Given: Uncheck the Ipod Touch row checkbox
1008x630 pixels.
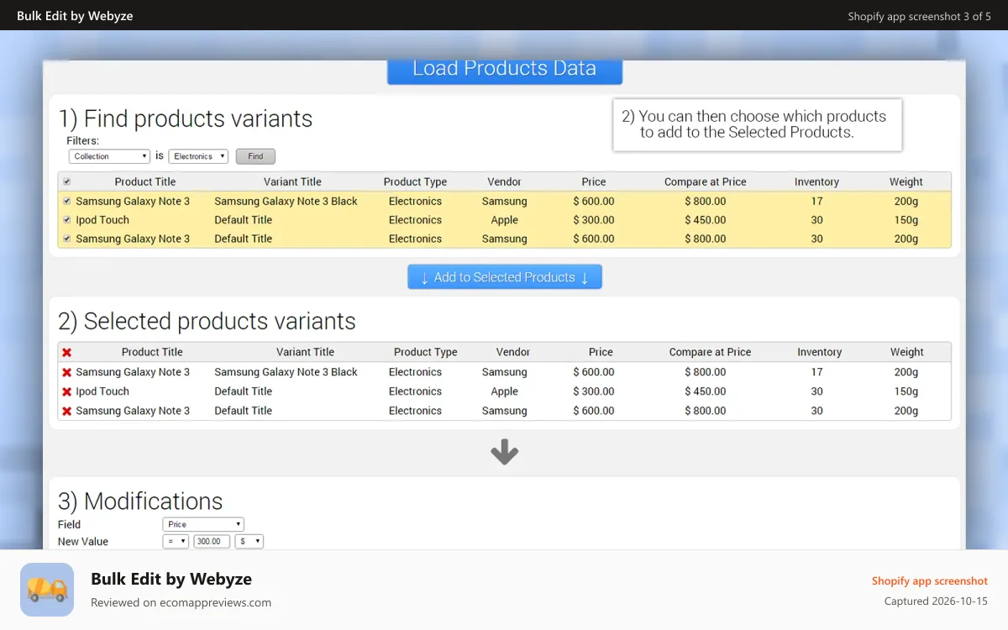Looking at the screenshot, I should (x=67, y=220).
